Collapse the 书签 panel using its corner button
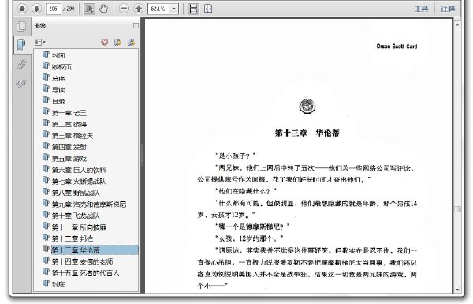Image resolution: width=473 pixels, height=304 pixels. pyautogui.click(x=136, y=26)
